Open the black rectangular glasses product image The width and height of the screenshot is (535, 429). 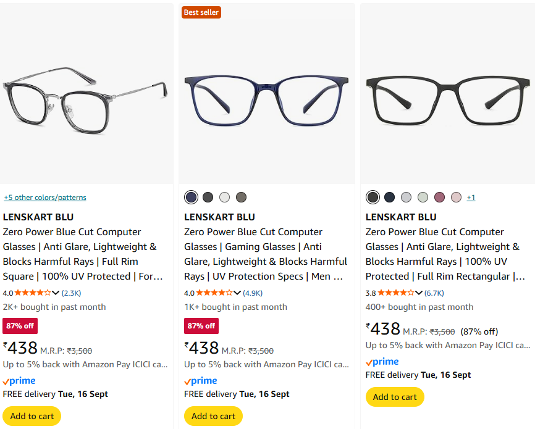coord(448,94)
